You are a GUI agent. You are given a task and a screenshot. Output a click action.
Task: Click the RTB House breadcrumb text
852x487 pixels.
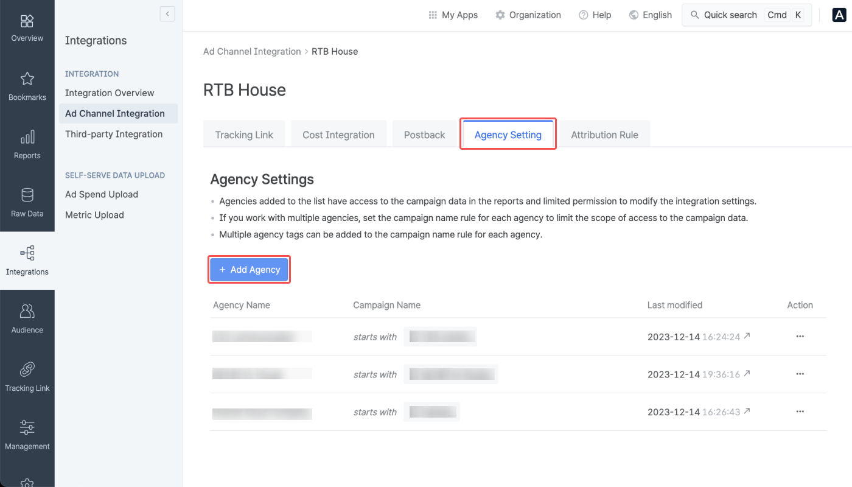click(335, 51)
